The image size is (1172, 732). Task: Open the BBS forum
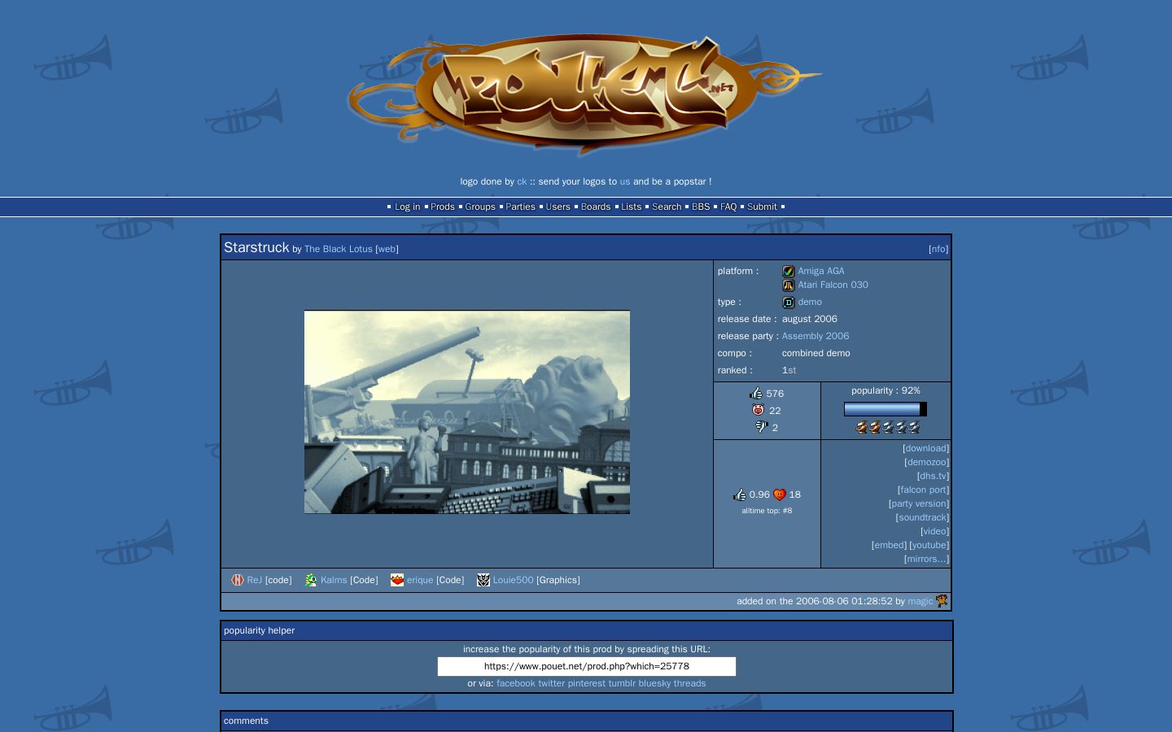coord(701,207)
